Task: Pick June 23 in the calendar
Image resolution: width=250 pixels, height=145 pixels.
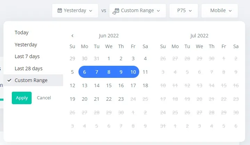Action: (x=121, y=99)
